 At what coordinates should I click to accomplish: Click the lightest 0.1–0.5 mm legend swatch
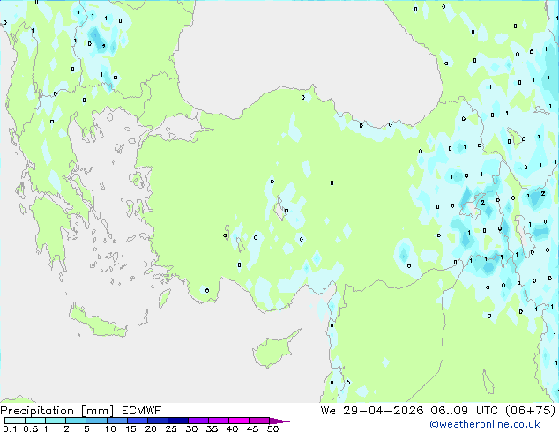(15, 421)
